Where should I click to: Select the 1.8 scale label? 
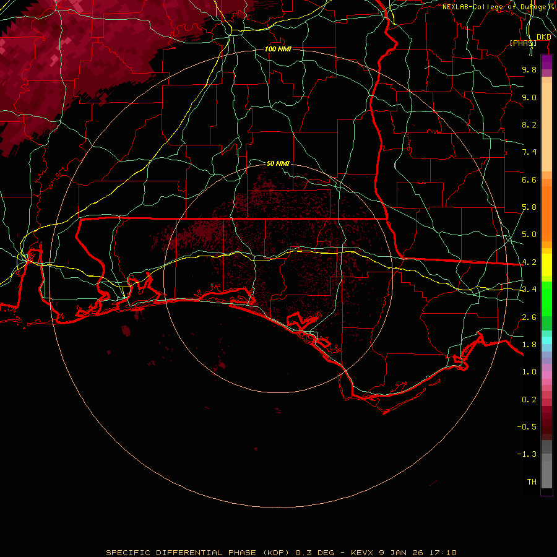point(529,345)
